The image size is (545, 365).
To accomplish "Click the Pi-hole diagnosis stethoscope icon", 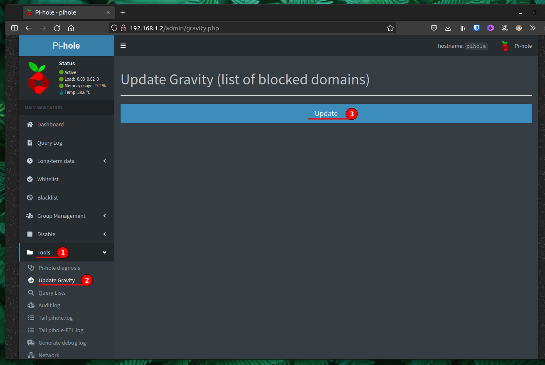I will (x=31, y=268).
